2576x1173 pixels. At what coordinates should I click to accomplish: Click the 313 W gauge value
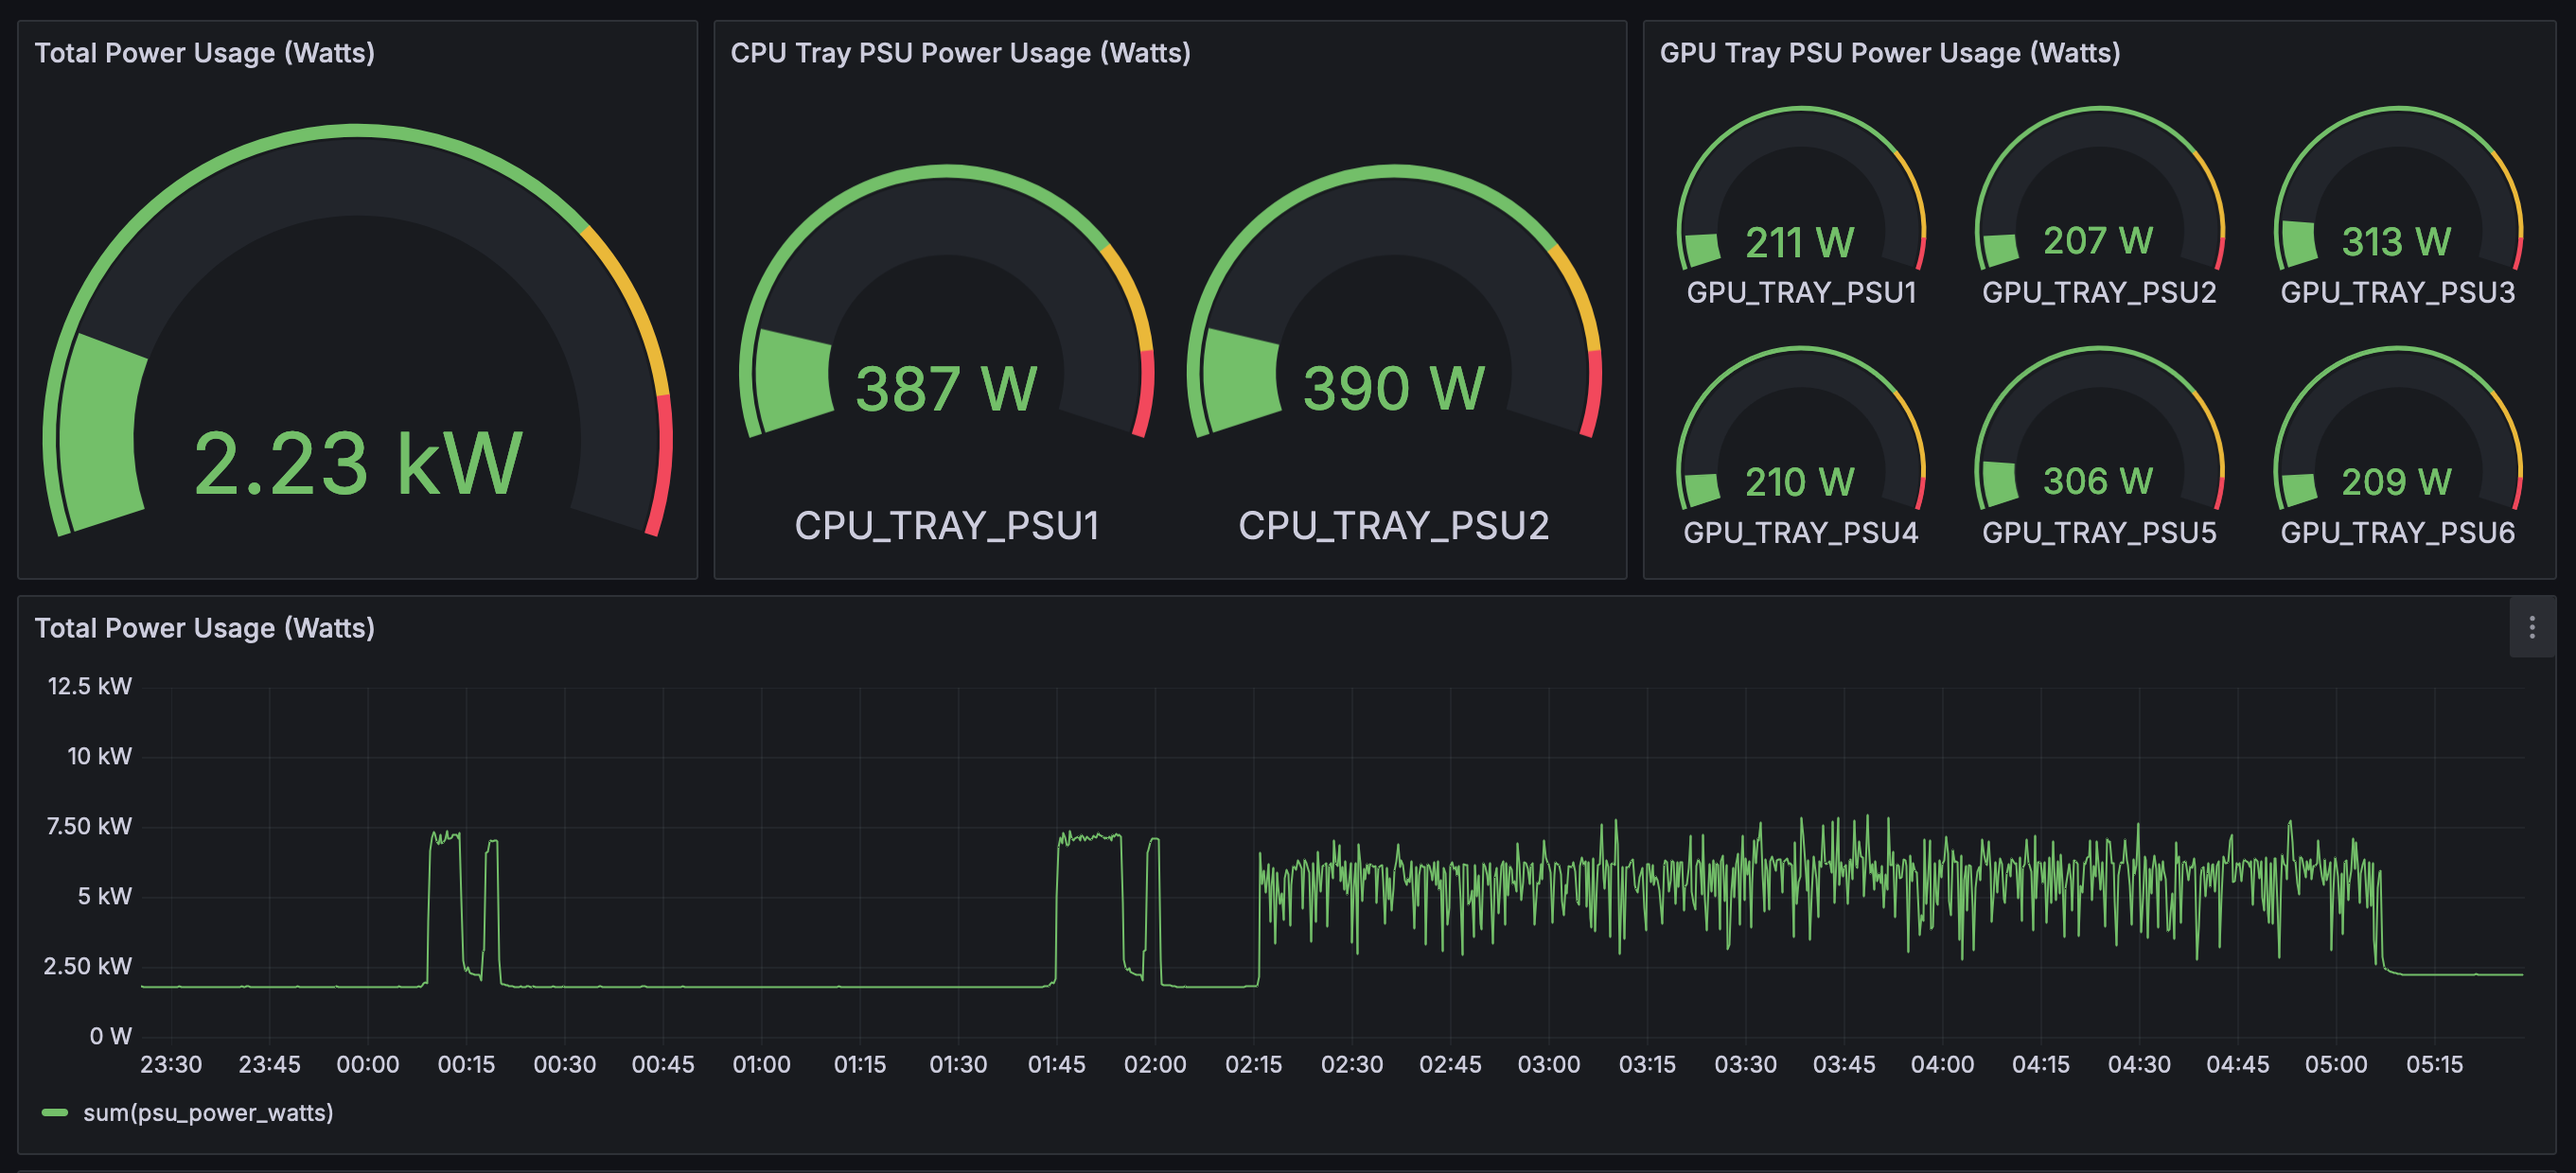tap(2396, 241)
